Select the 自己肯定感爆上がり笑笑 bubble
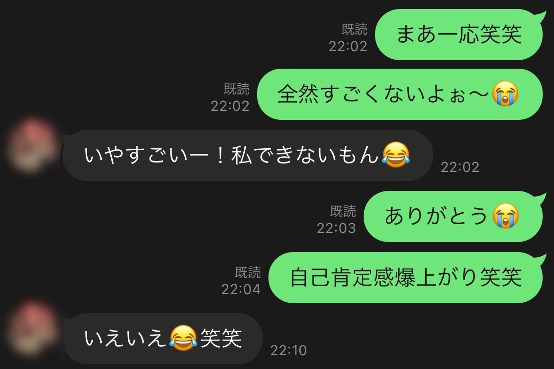The image size is (554, 369). 406,278
